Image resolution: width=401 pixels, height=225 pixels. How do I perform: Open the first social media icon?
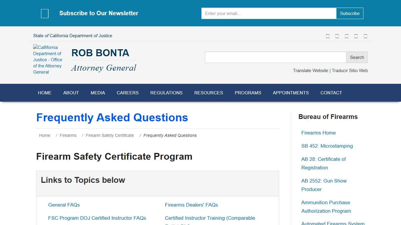tap(328, 36)
